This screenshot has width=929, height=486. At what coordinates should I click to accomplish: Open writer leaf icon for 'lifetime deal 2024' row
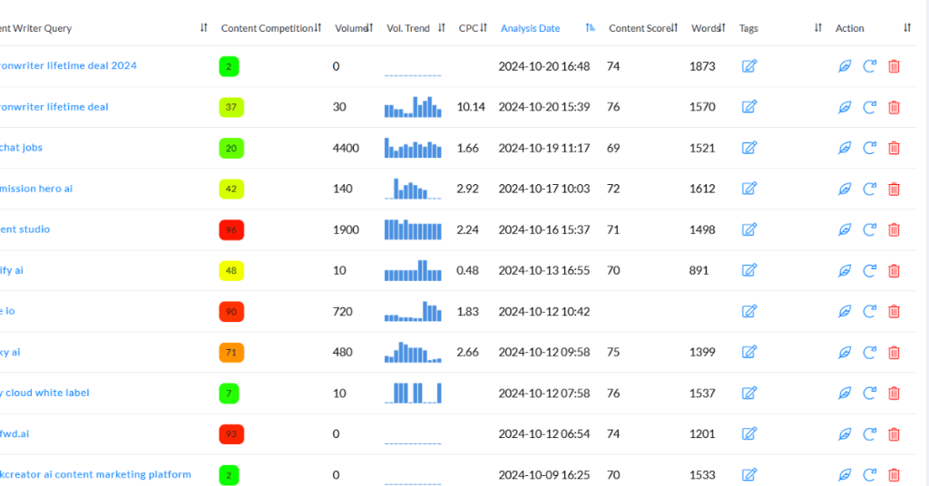[x=845, y=65]
